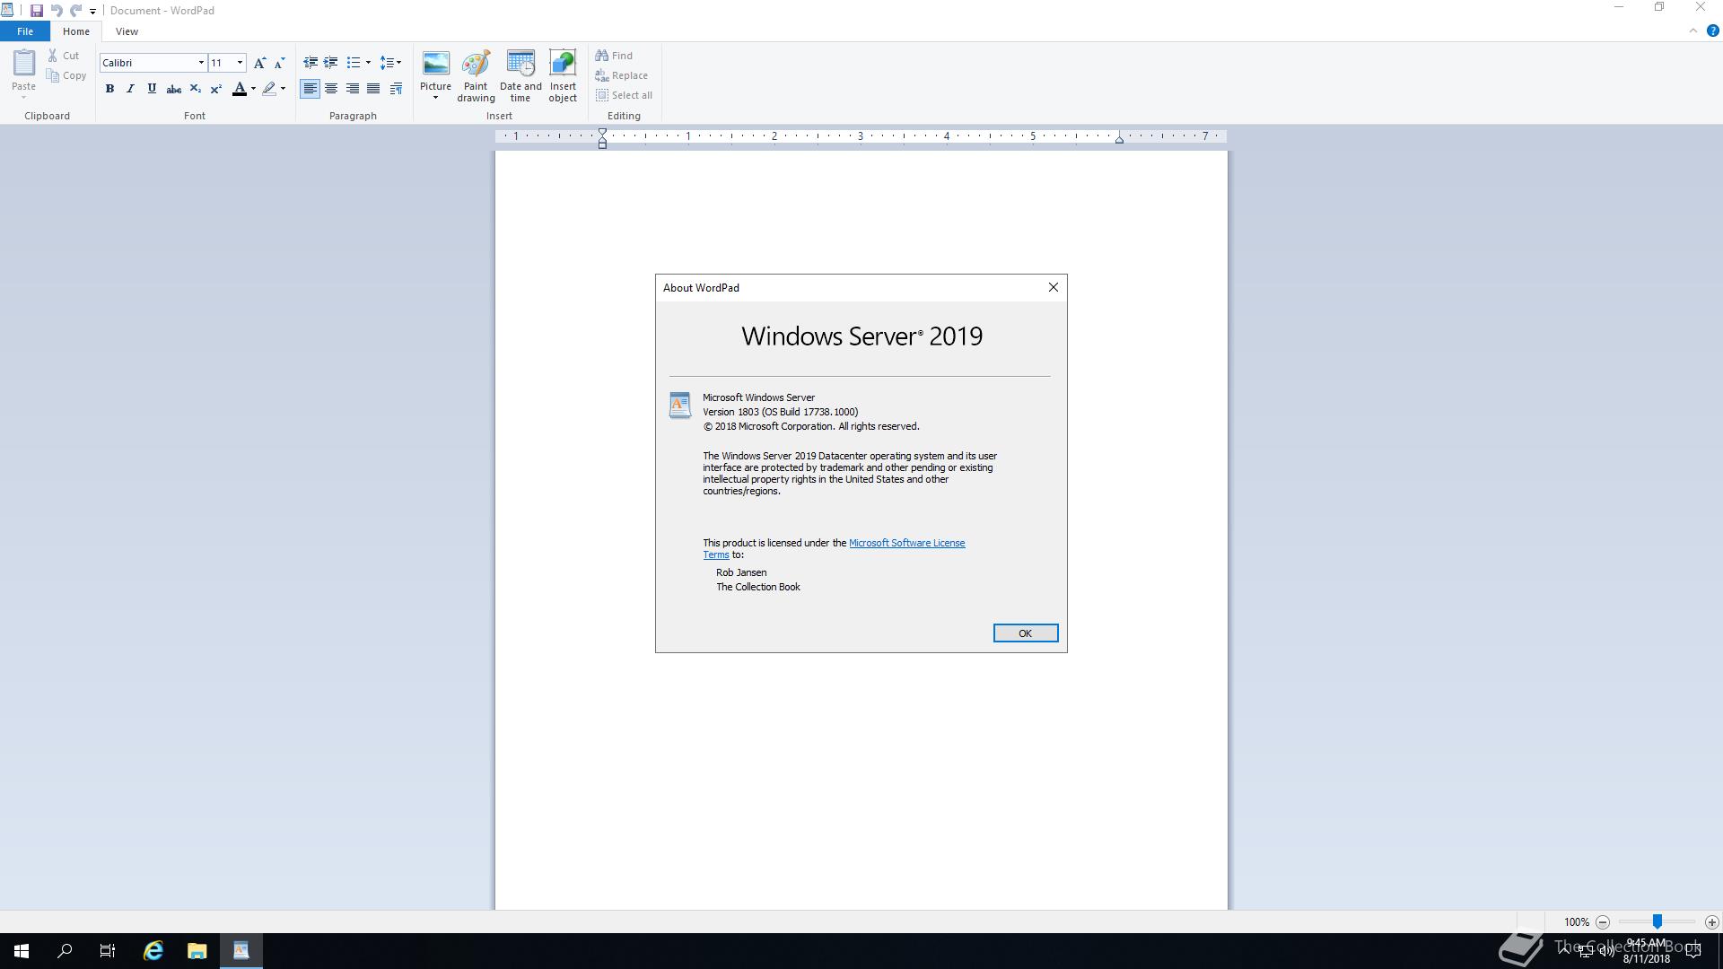Toggle Subscript formatting
The width and height of the screenshot is (1723, 969).
pyautogui.click(x=195, y=89)
